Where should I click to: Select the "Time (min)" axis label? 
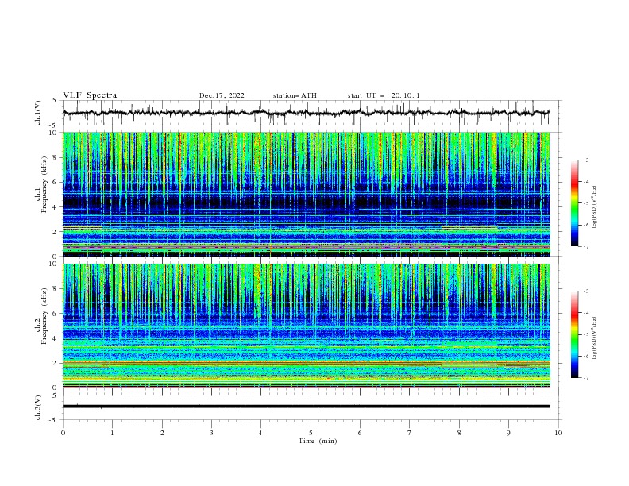[318, 441]
